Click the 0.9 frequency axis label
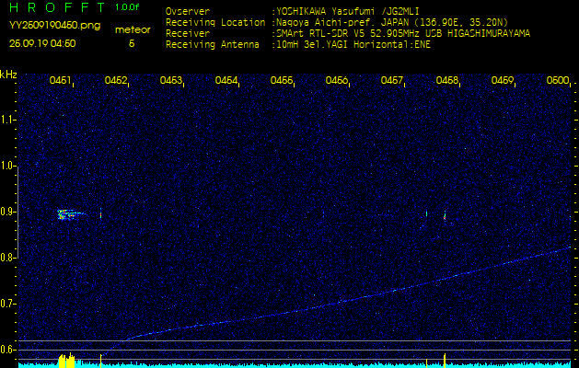Screen dimensions: 579x368 click(8, 212)
